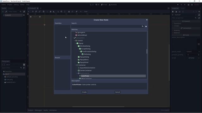Viewport: 202px width, 113px height.
Task: Select the AspectRatioContainer node
Action: 87,68
